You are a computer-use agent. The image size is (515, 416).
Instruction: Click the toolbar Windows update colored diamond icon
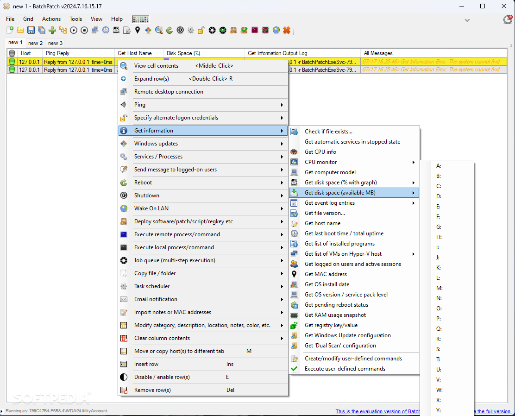tap(148, 30)
